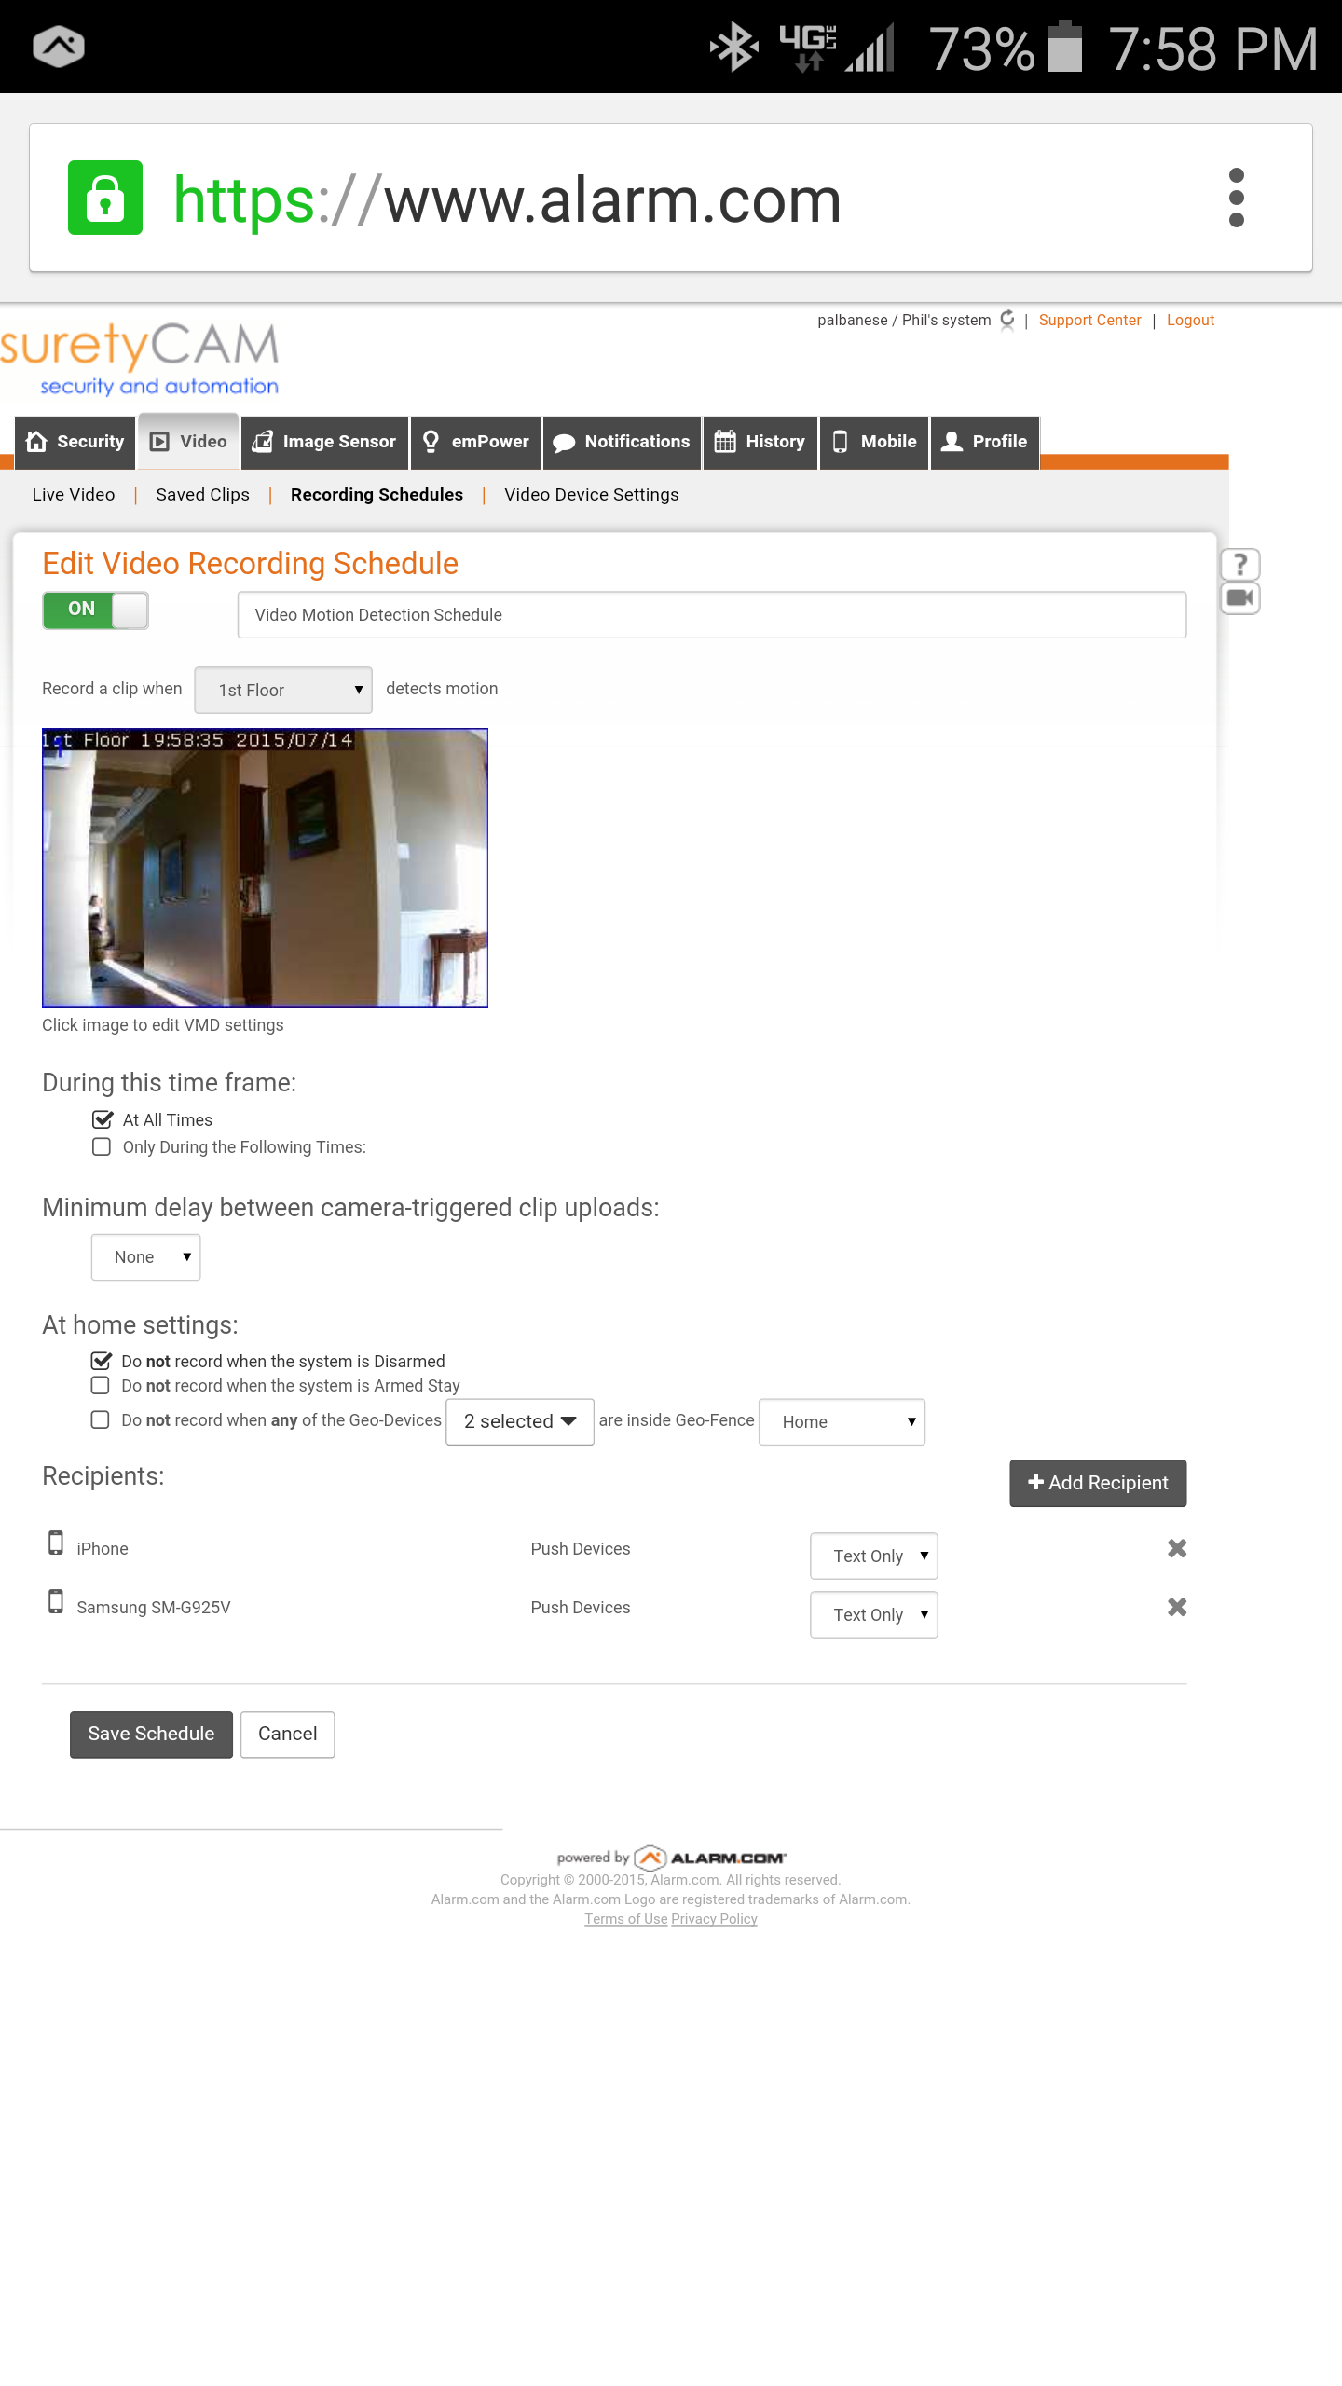Check Do not record when Armed Stay
Image resolution: width=1342 pixels, height=2386 pixels.
(101, 1386)
